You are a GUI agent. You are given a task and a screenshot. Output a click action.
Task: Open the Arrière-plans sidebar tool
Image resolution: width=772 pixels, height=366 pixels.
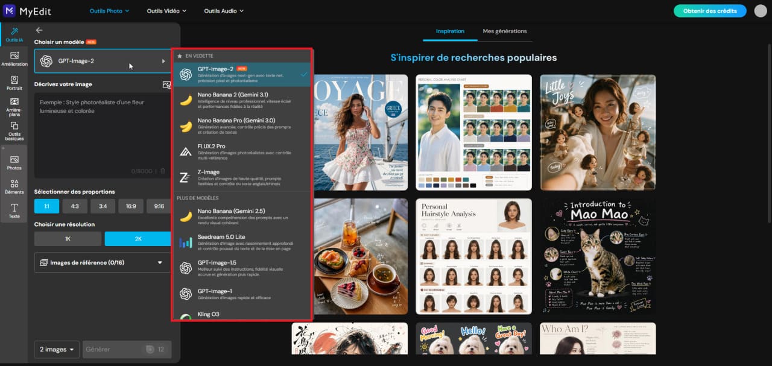(x=14, y=107)
